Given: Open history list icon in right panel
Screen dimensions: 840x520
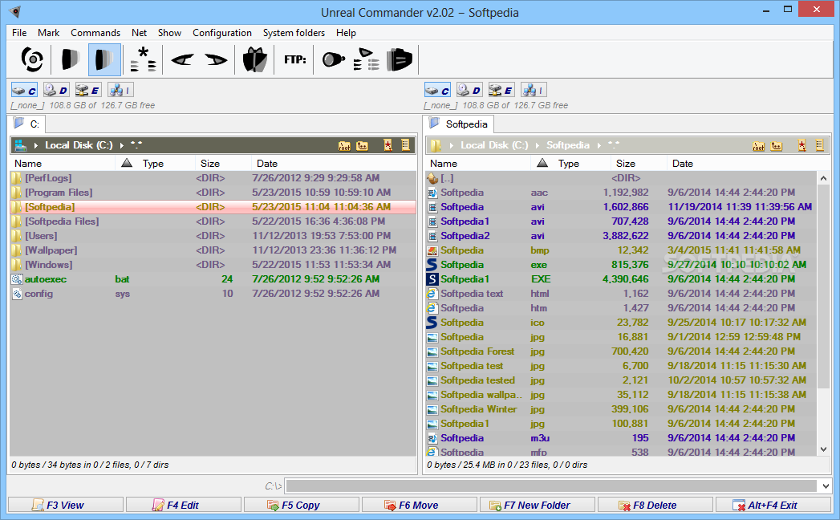Looking at the screenshot, I should coord(820,145).
